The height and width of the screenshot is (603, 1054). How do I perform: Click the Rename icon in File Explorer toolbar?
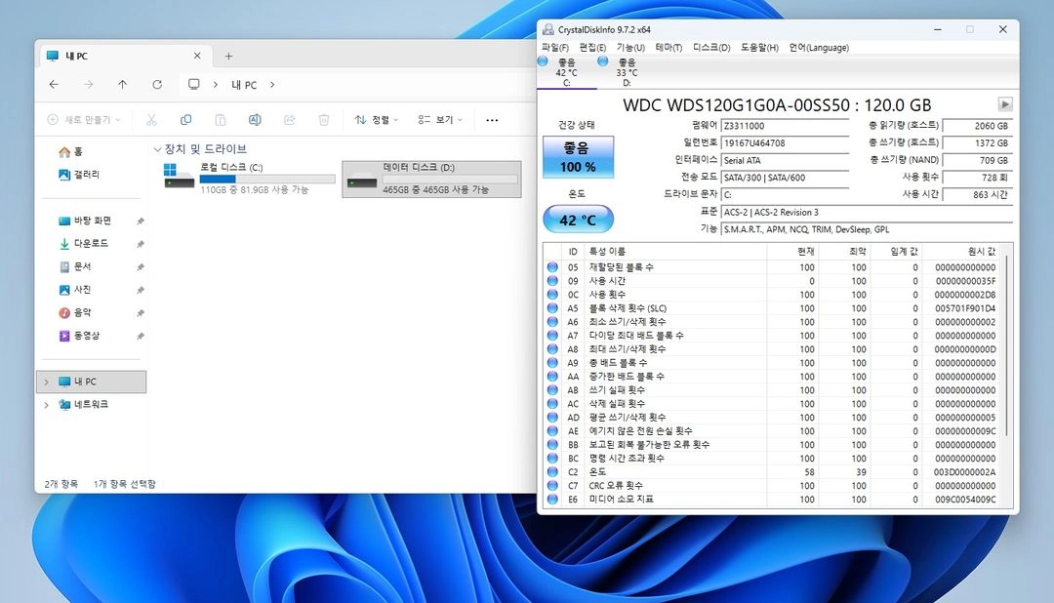[255, 120]
